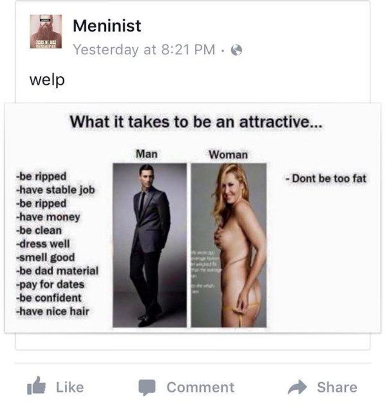Tap the thumbs-up Like icon
The width and height of the screenshot is (385, 409).
[37, 385]
